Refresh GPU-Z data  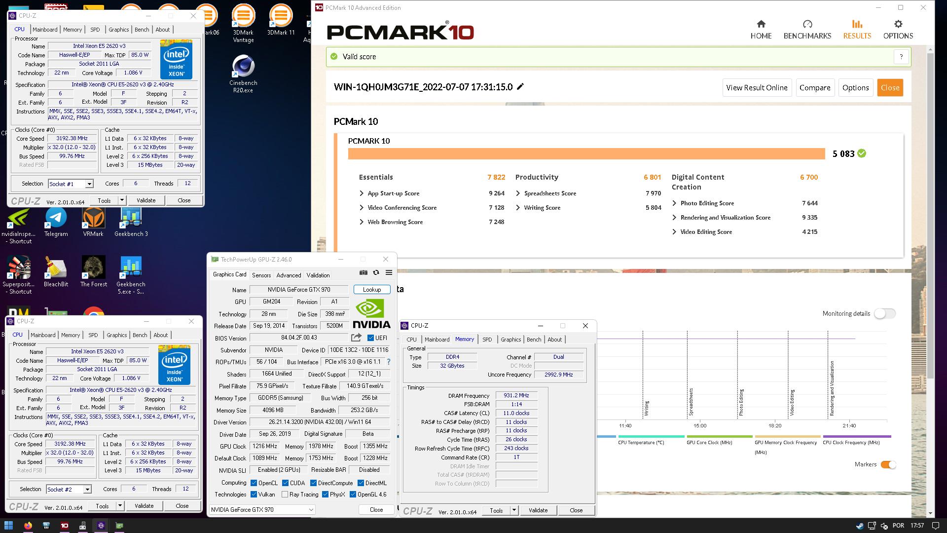tap(376, 272)
